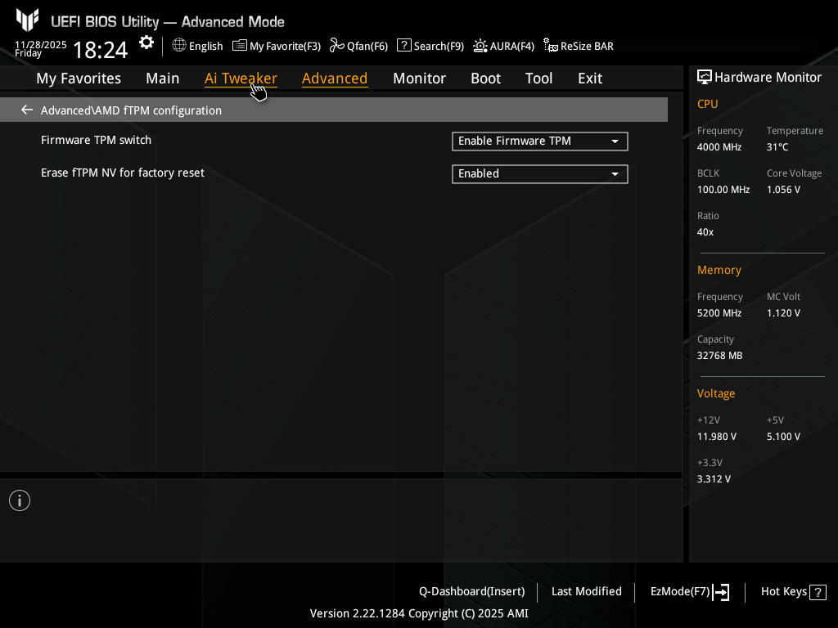838x628 pixels.
Task: Click the info icon in help panel
Action: (x=20, y=500)
